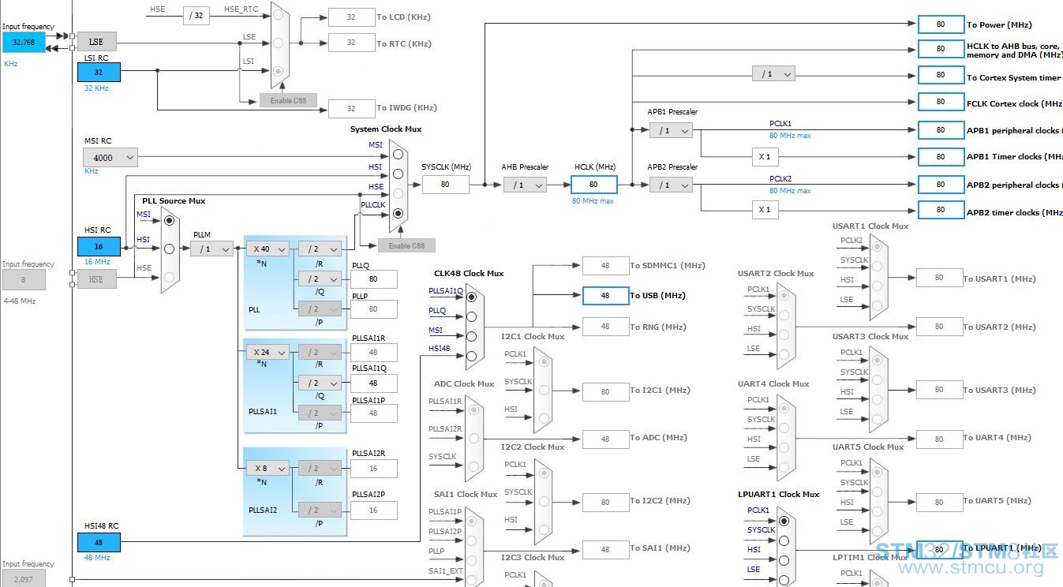Image resolution: width=1063 pixels, height=587 pixels.
Task: Select SYSCLK in LPUART1 Clock Mux
Action: 784,541
